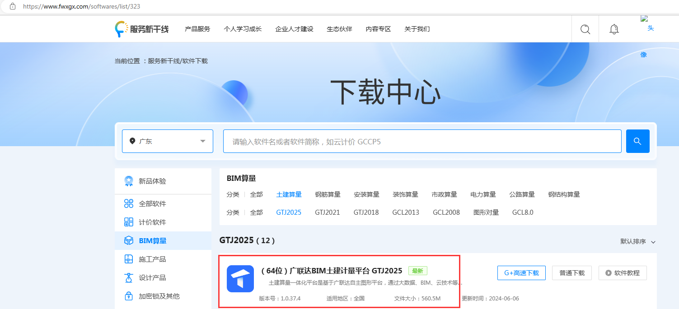Click the green 最新 badge
This screenshot has height=309, width=679.
coord(418,271)
